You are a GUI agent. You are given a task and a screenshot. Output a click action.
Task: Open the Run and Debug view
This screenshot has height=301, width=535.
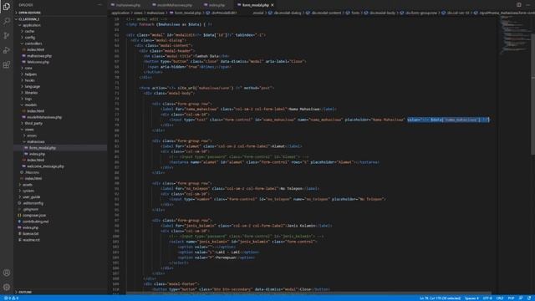click(7, 50)
